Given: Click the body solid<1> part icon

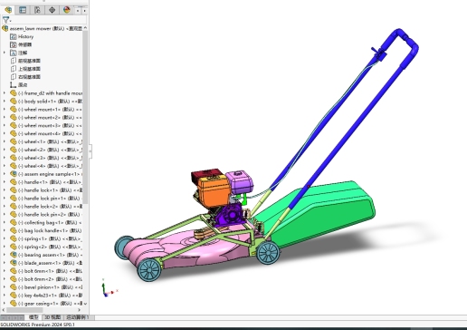Looking at the screenshot, I should [13, 102].
